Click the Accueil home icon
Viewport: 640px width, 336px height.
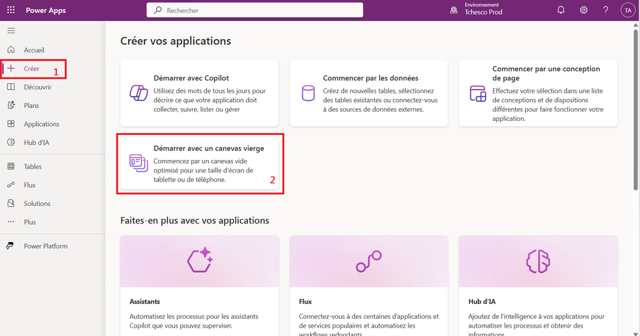(11, 50)
